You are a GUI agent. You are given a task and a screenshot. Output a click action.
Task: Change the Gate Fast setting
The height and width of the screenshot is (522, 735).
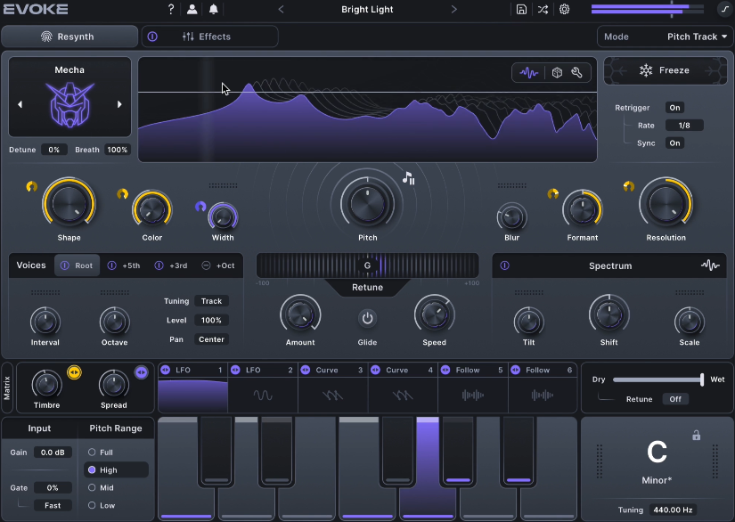(53, 505)
